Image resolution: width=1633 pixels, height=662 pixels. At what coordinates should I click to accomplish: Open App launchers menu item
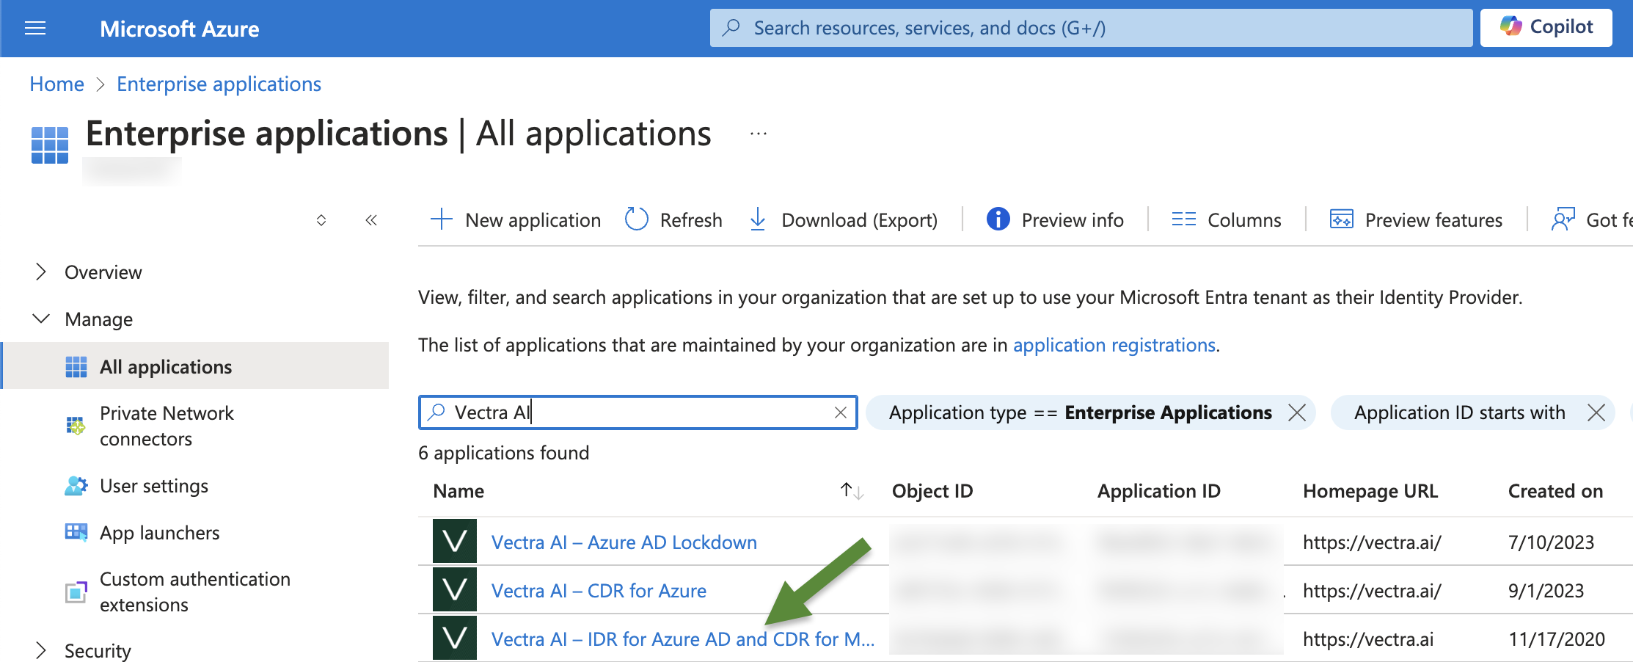[x=159, y=533]
